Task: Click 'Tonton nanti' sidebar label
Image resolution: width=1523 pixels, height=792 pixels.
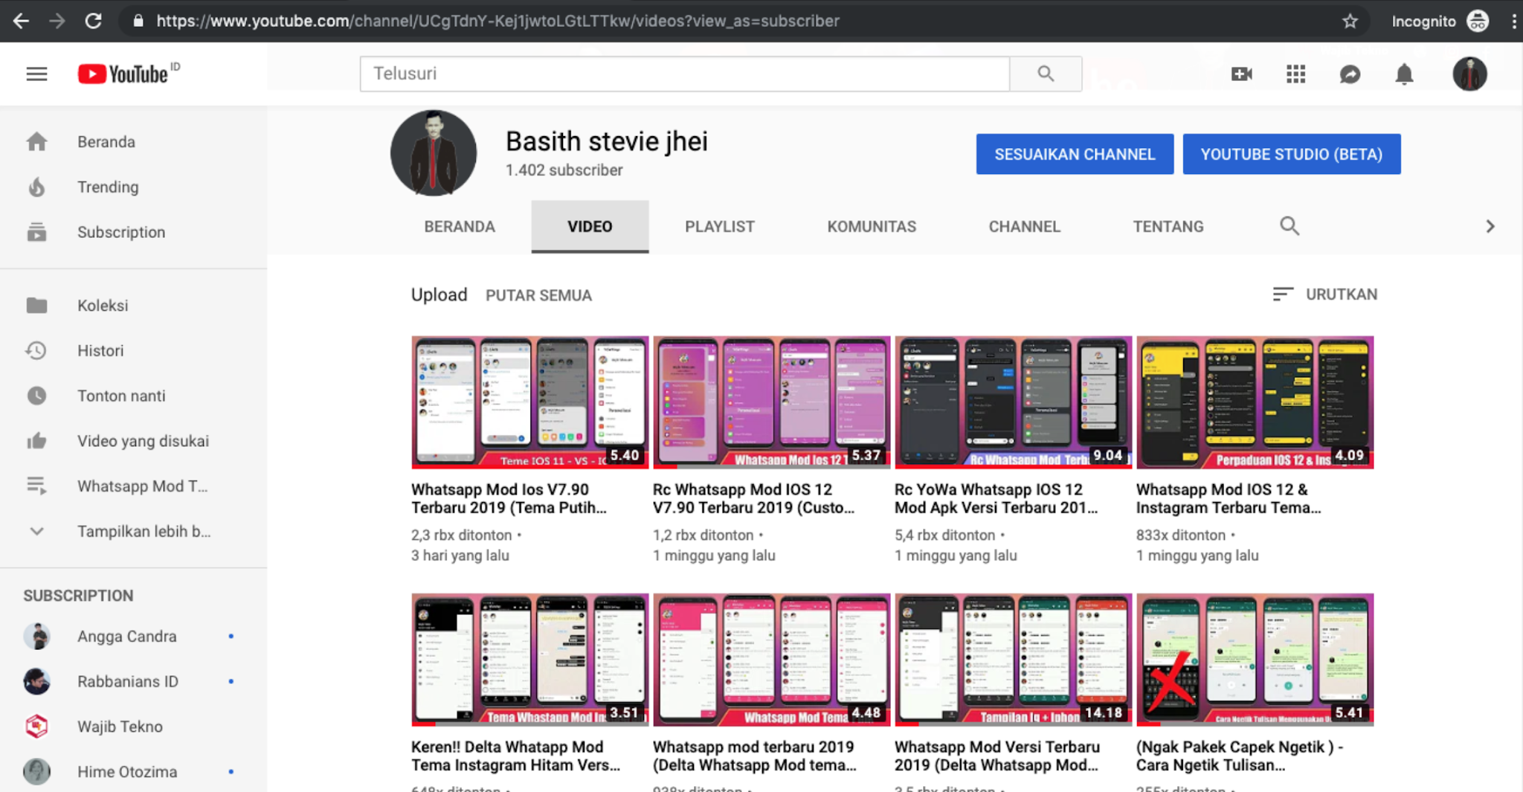Action: tap(121, 396)
